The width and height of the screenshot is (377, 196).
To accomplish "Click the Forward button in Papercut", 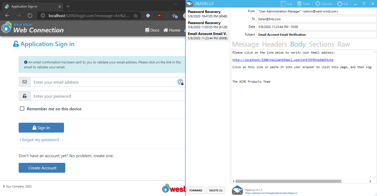I will [x=196, y=190].
